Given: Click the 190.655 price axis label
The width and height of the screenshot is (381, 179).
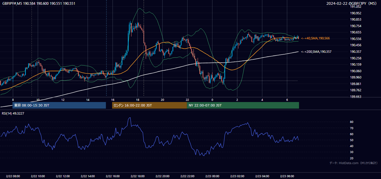Looking at the screenshot, I should tap(356, 32).
